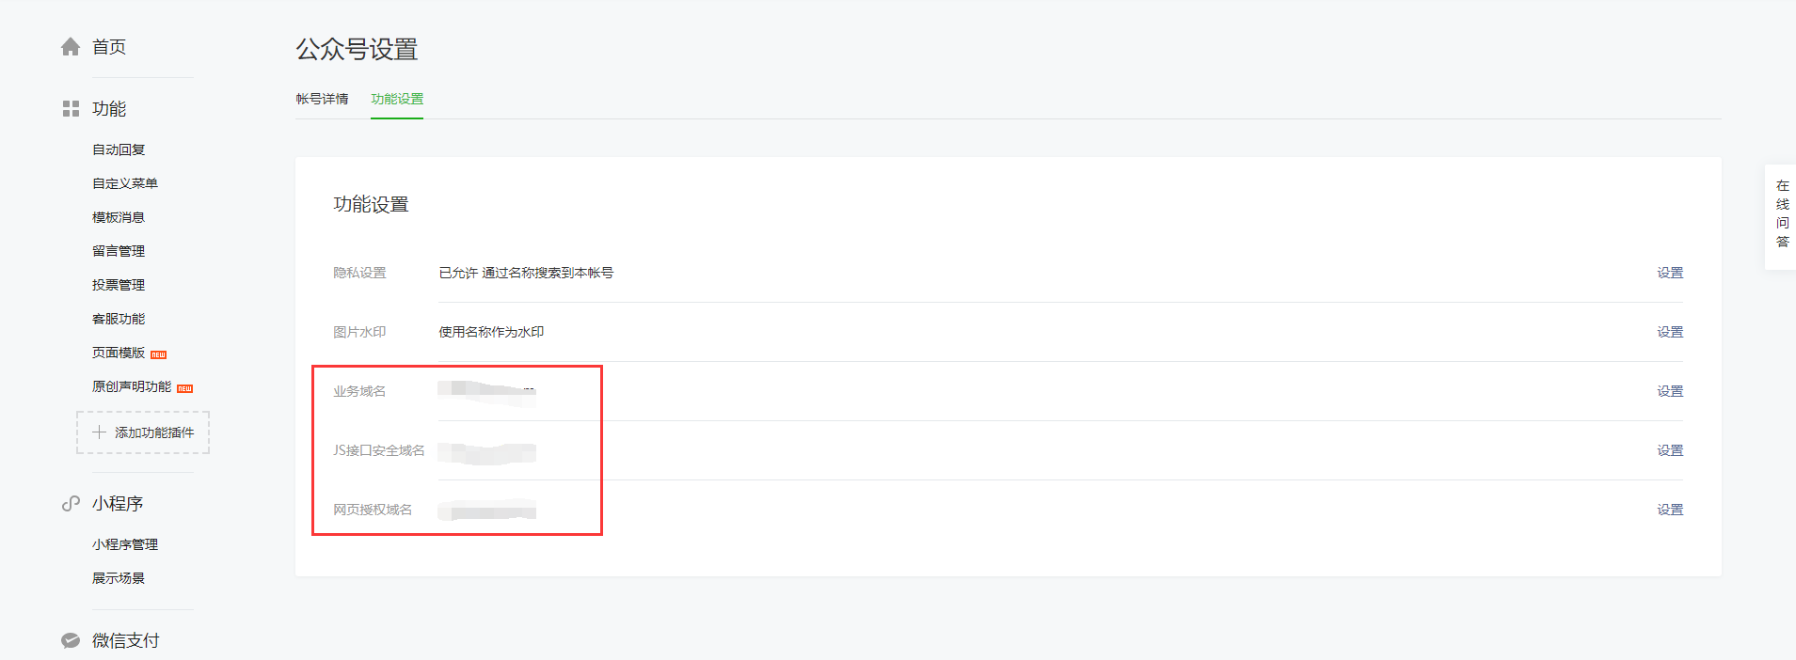
Task: Open 设置 for JS接口安全域名 row
Action: [x=1670, y=450]
